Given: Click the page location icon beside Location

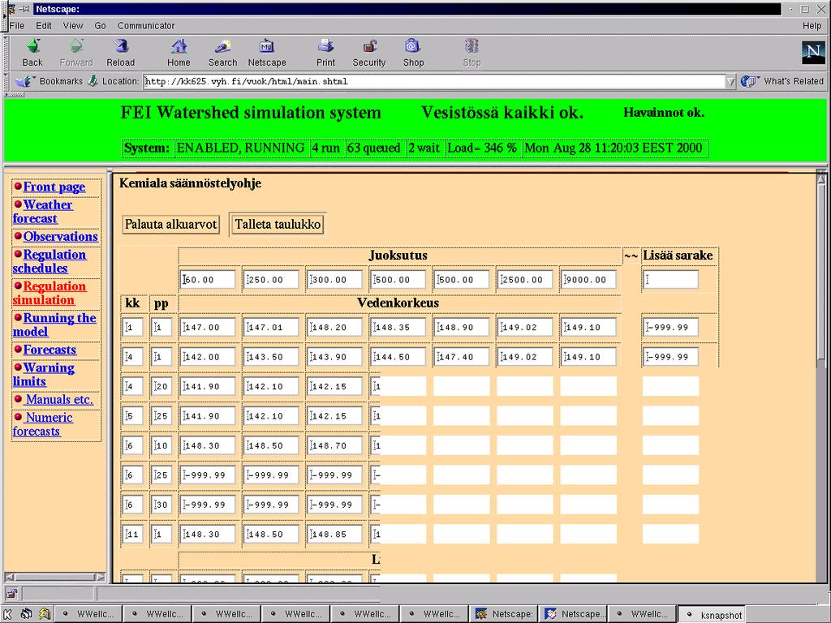Looking at the screenshot, I should [93, 82].
